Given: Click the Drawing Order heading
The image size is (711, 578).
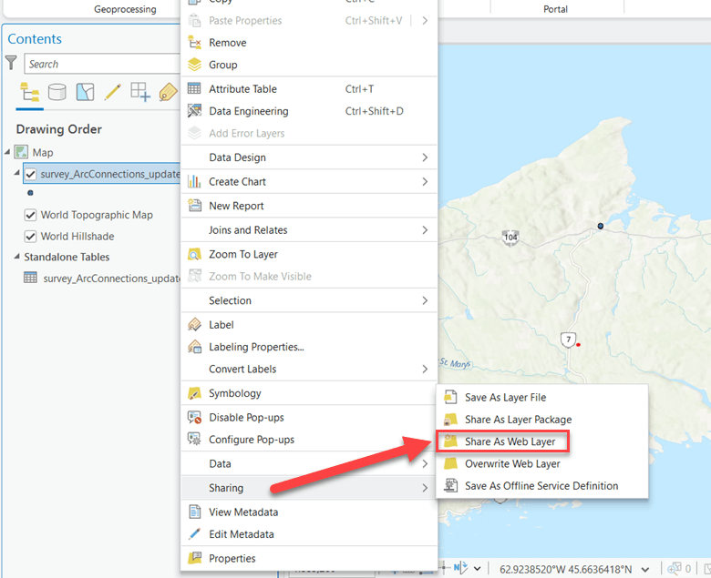Looking at the screenshot, I should 59,129.
